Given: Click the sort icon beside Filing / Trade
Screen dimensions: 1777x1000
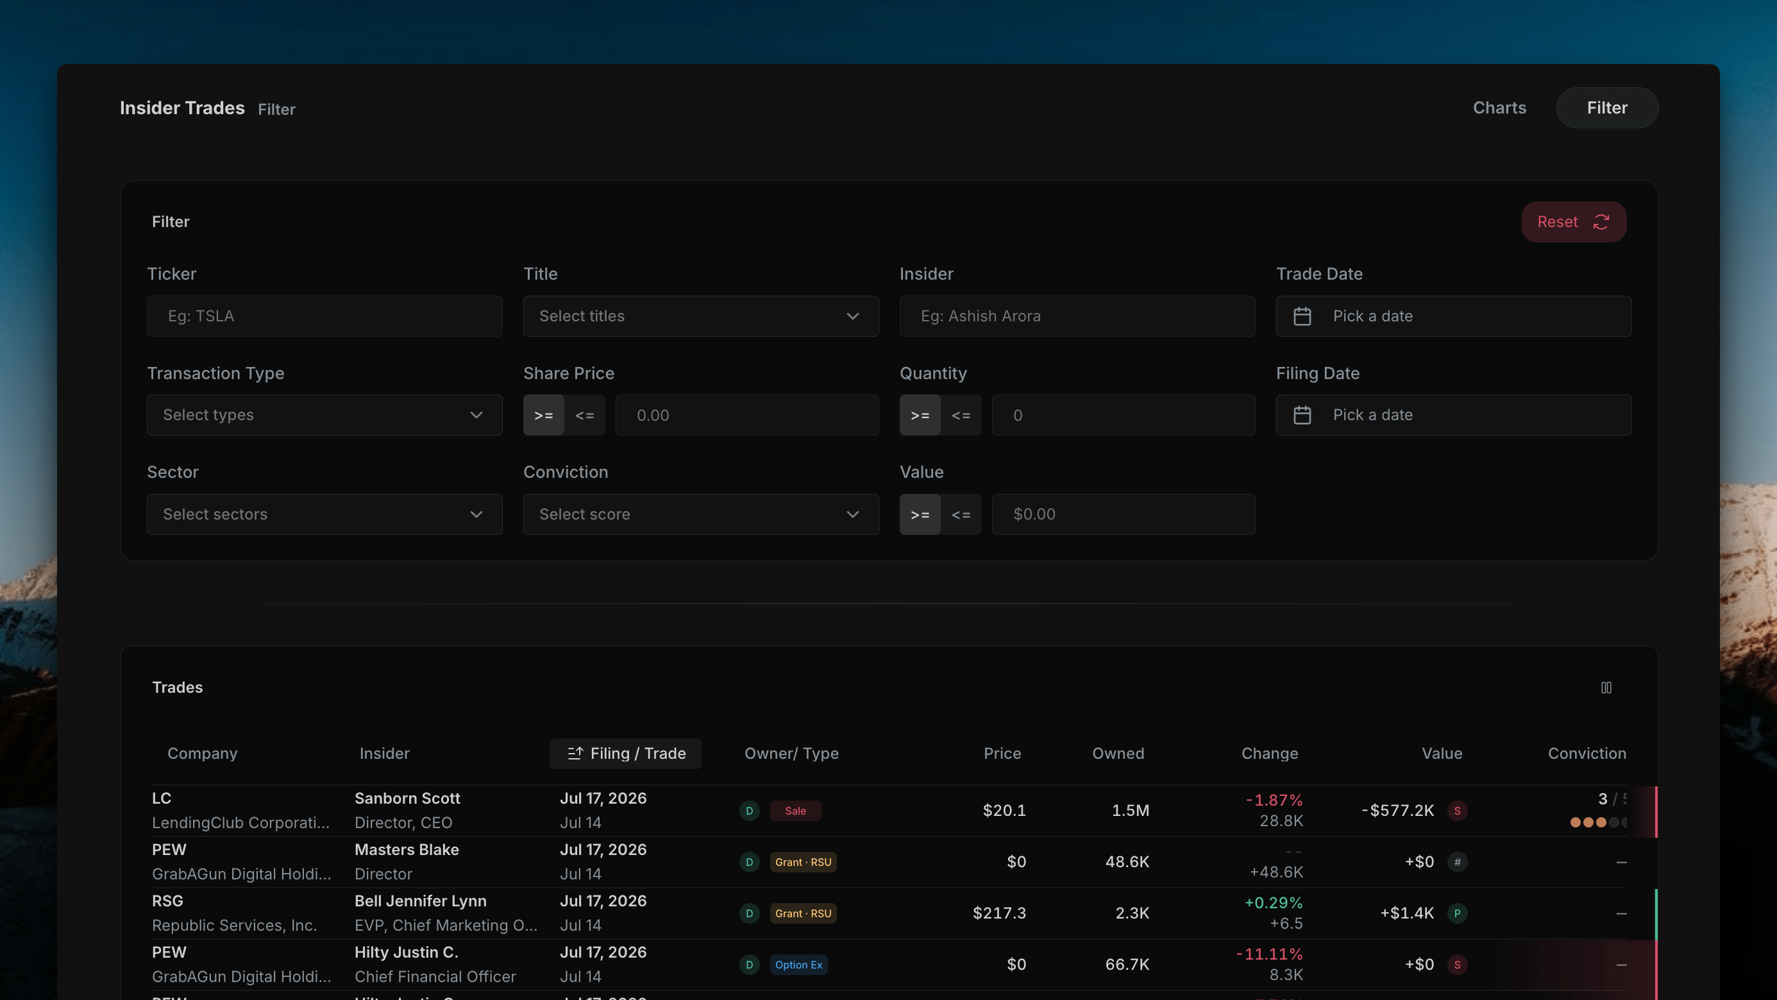Looking at the screenshot, I should [x=575, y=754].
